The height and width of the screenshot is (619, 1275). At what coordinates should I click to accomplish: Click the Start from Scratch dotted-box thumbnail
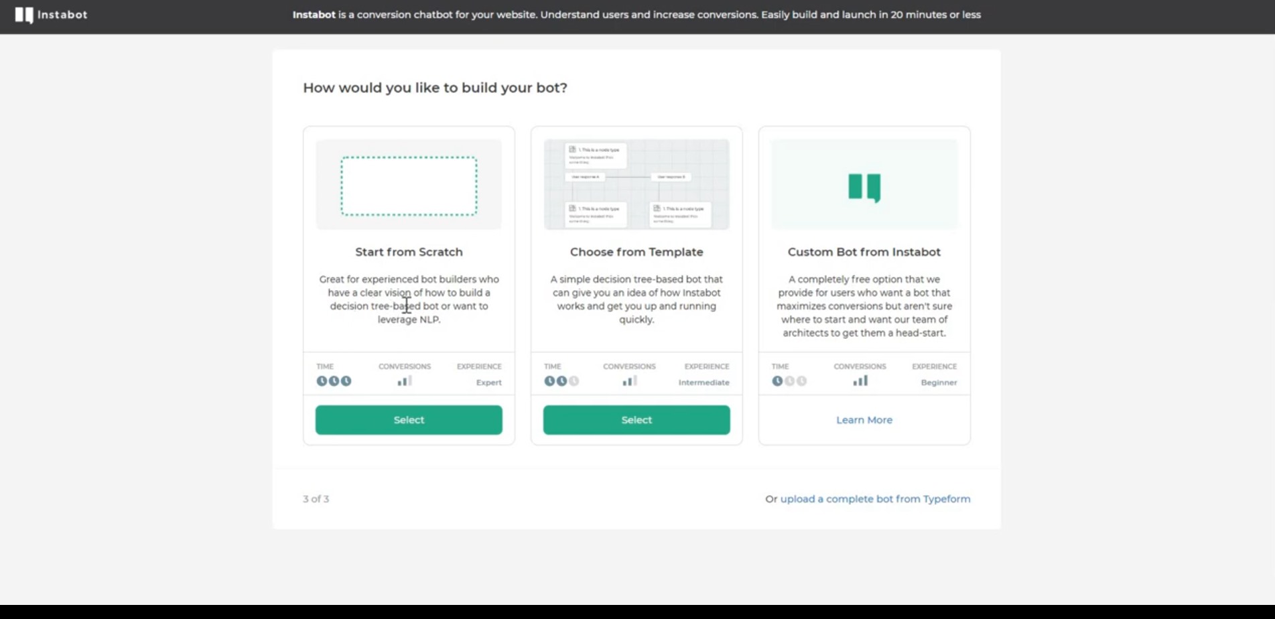point(409,185)
